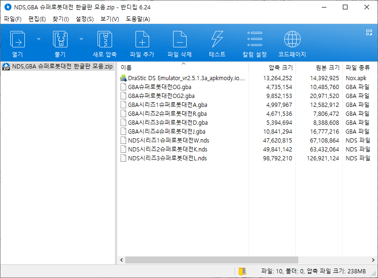Screen dimensions: 378x278
Task: Select the NDS시리즈1슈퍼로봇대전W.nds file
Action: tap(167, 140)
